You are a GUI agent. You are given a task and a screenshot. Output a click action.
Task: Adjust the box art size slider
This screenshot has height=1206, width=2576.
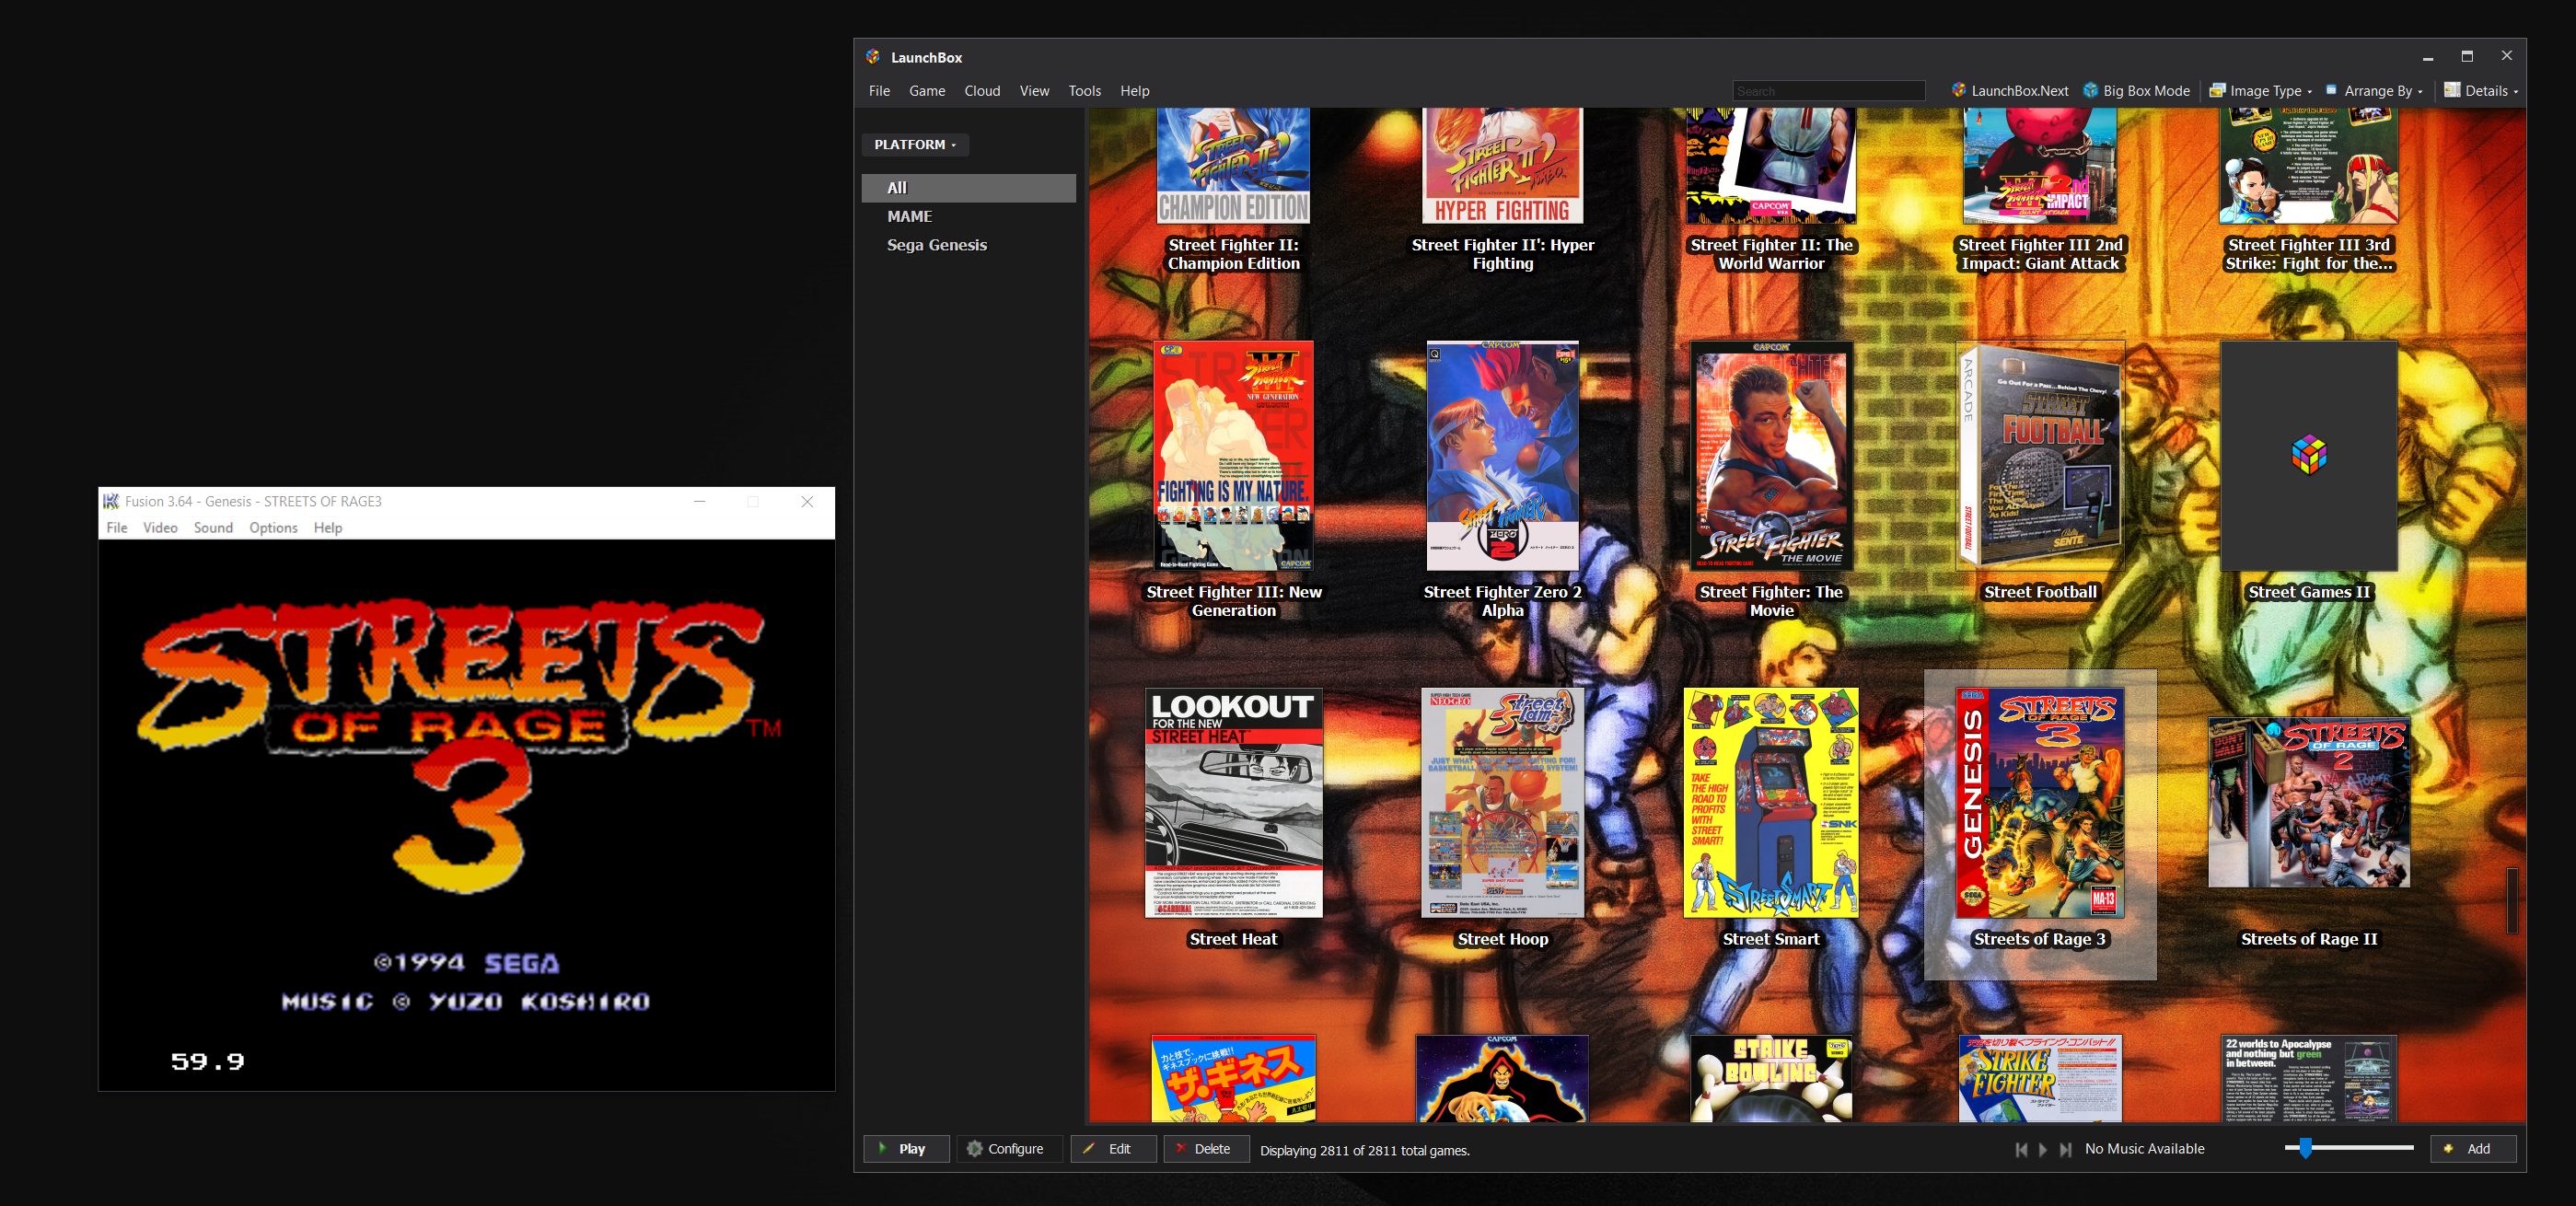click(2349, 1148)
